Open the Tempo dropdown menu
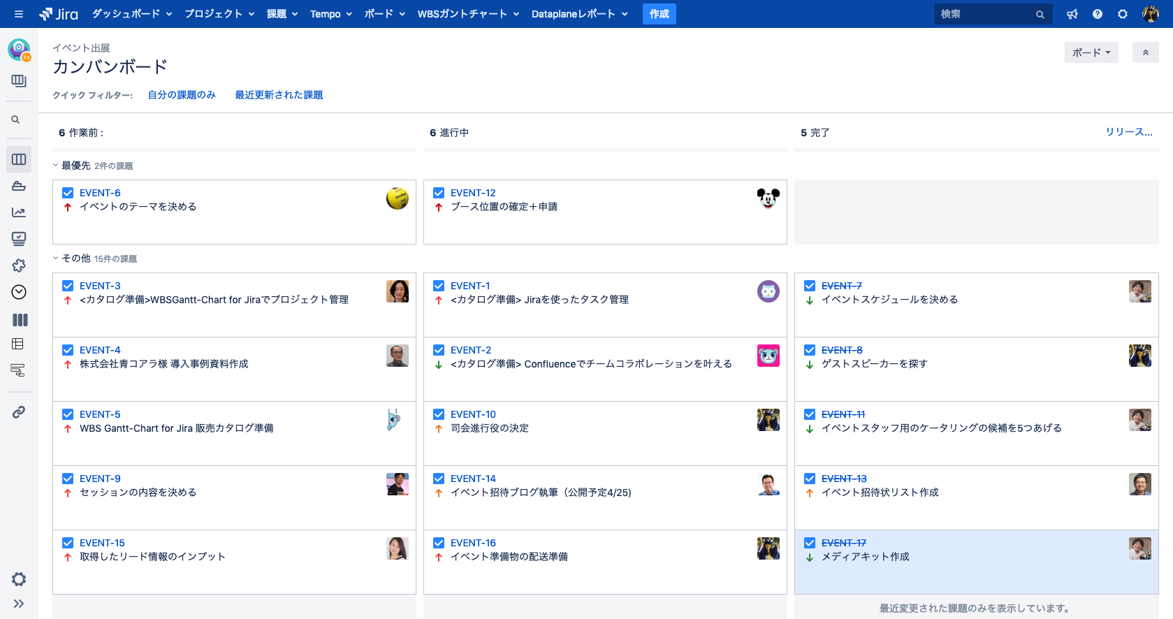 click(331, 14)
